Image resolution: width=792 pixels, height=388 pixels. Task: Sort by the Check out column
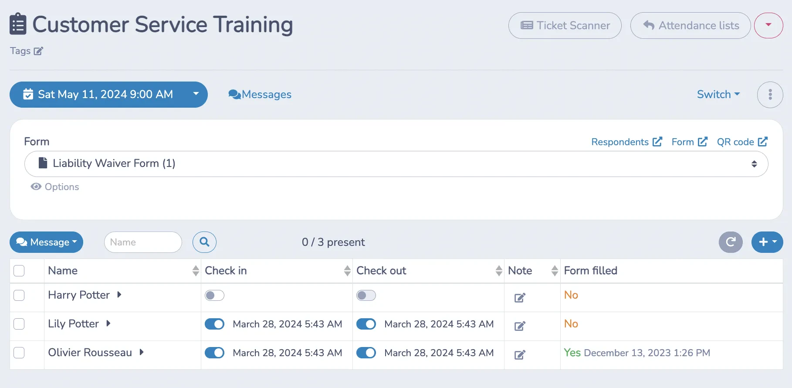click(x=499, y=271)
